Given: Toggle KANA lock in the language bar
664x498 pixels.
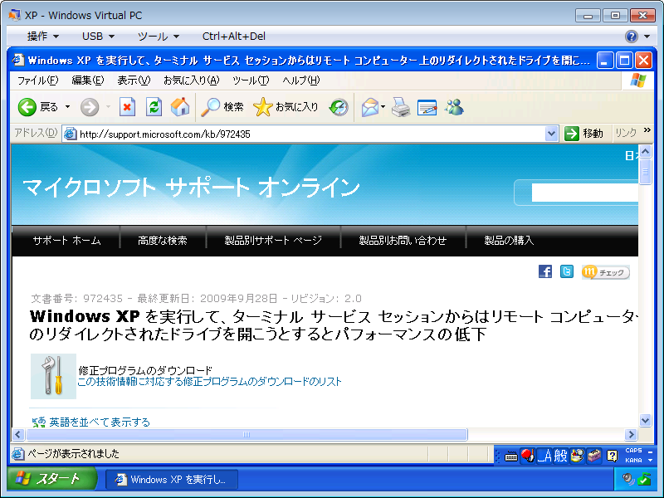Looking at the screenshot, I should point(633,460).
